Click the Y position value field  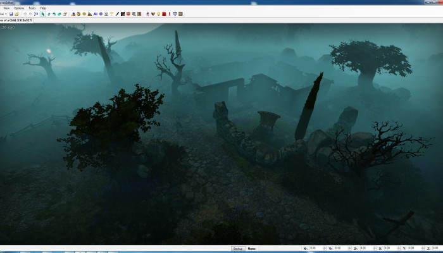pyautogui.click(x=415, y=248)
